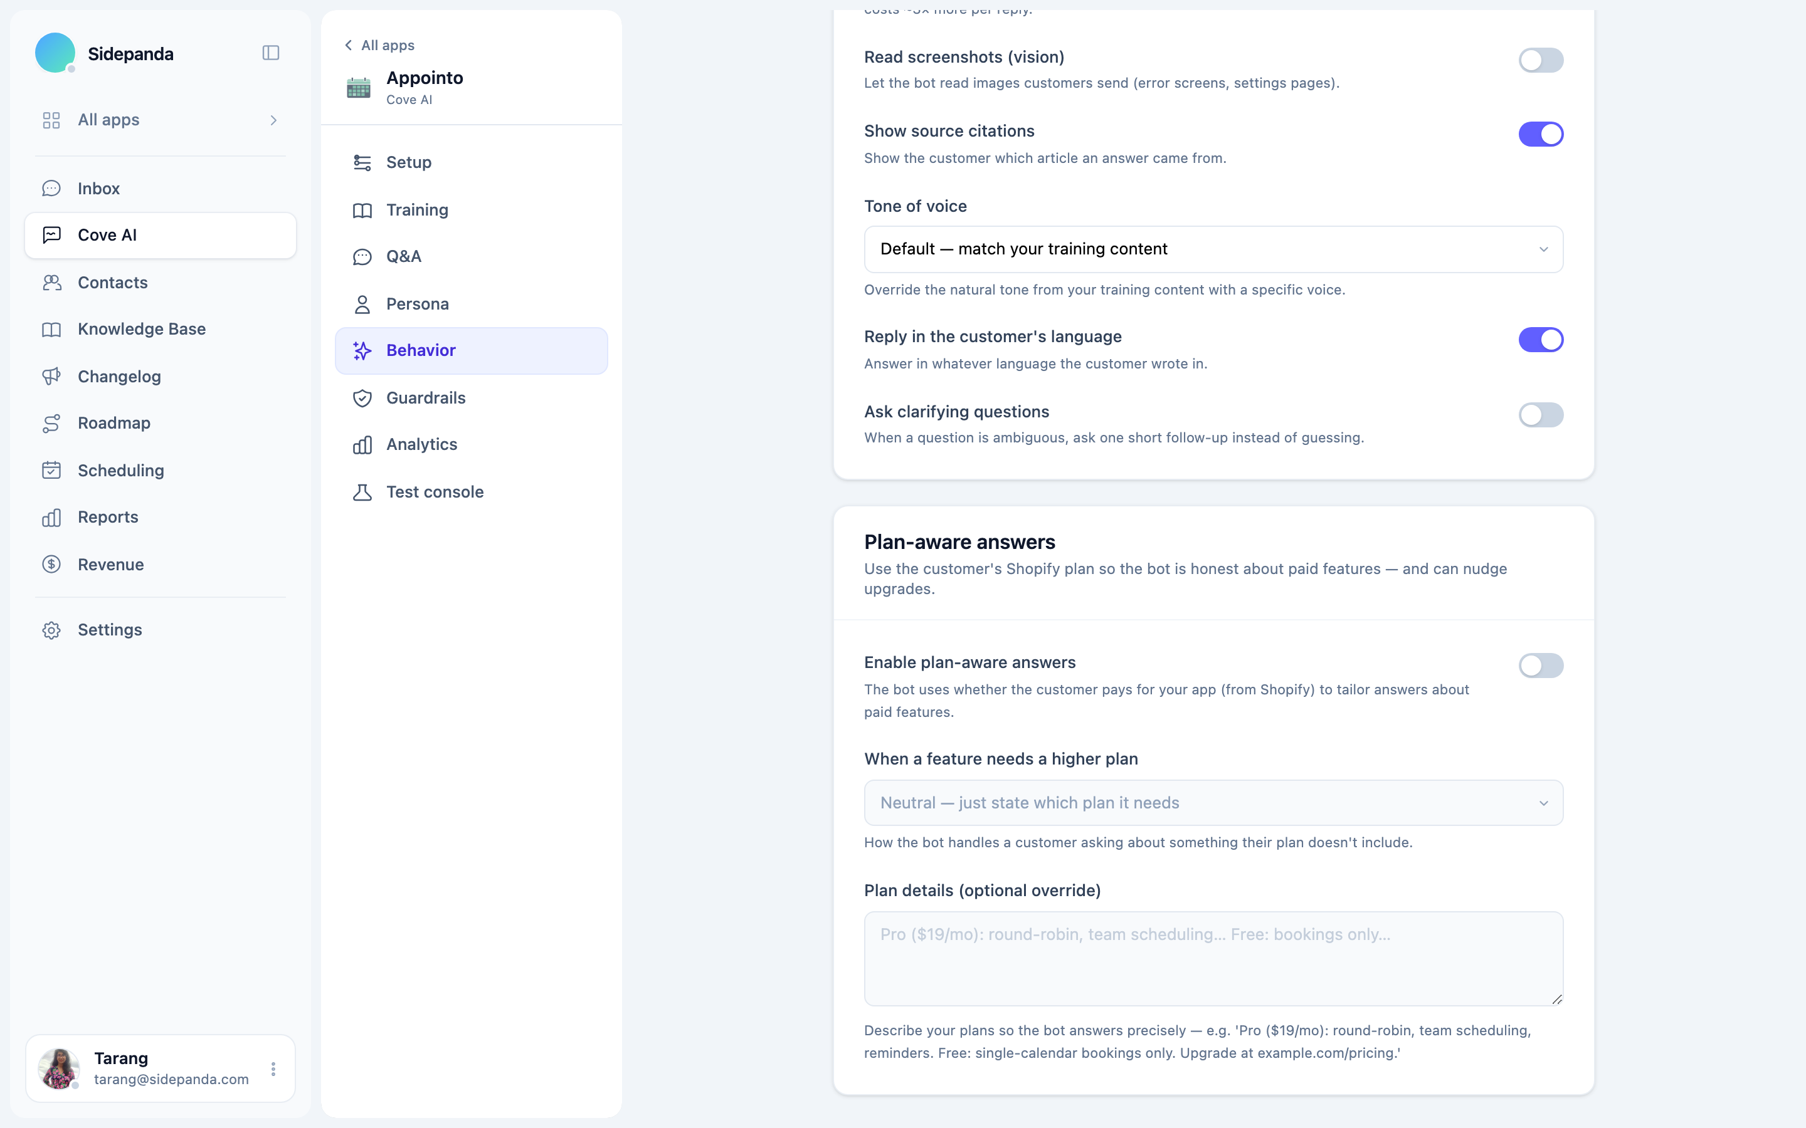Click the Analytics chart icon

pos(362,445)
